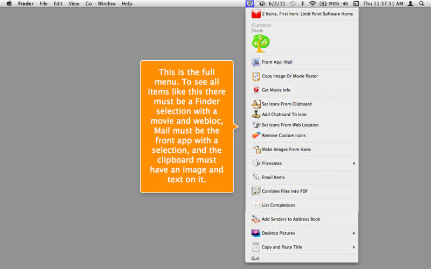Click the volume speaker icon
The height and width of the screenshot is (269, 431).
pyautogui.click(x=345, y=4)
